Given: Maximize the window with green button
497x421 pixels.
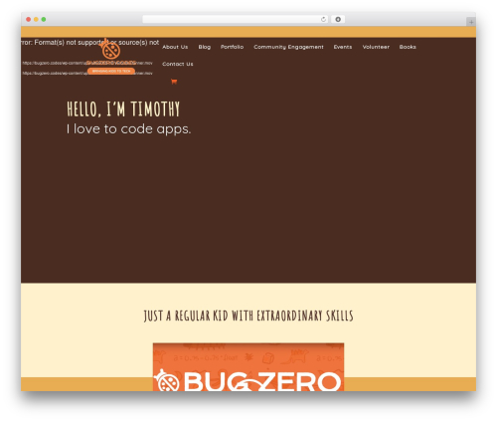Looking at the screenshot, I should pos(44,19).
